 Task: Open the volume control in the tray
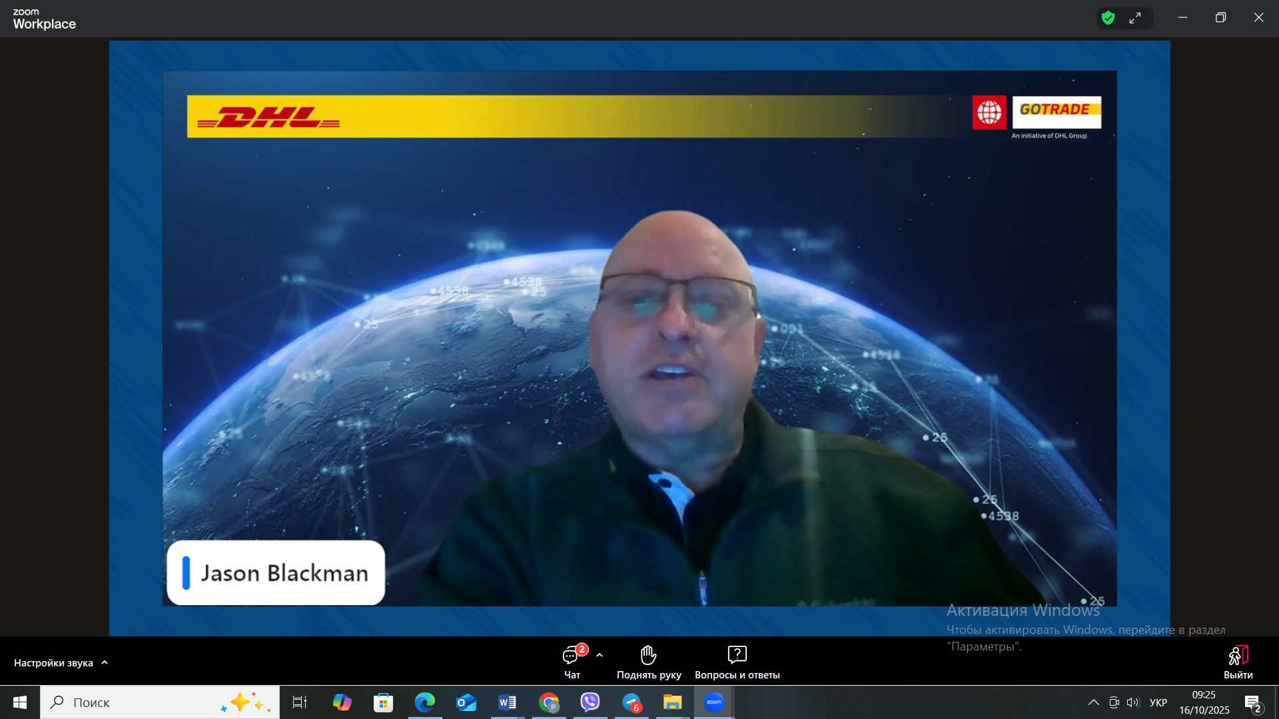(x=1133, y=702)
